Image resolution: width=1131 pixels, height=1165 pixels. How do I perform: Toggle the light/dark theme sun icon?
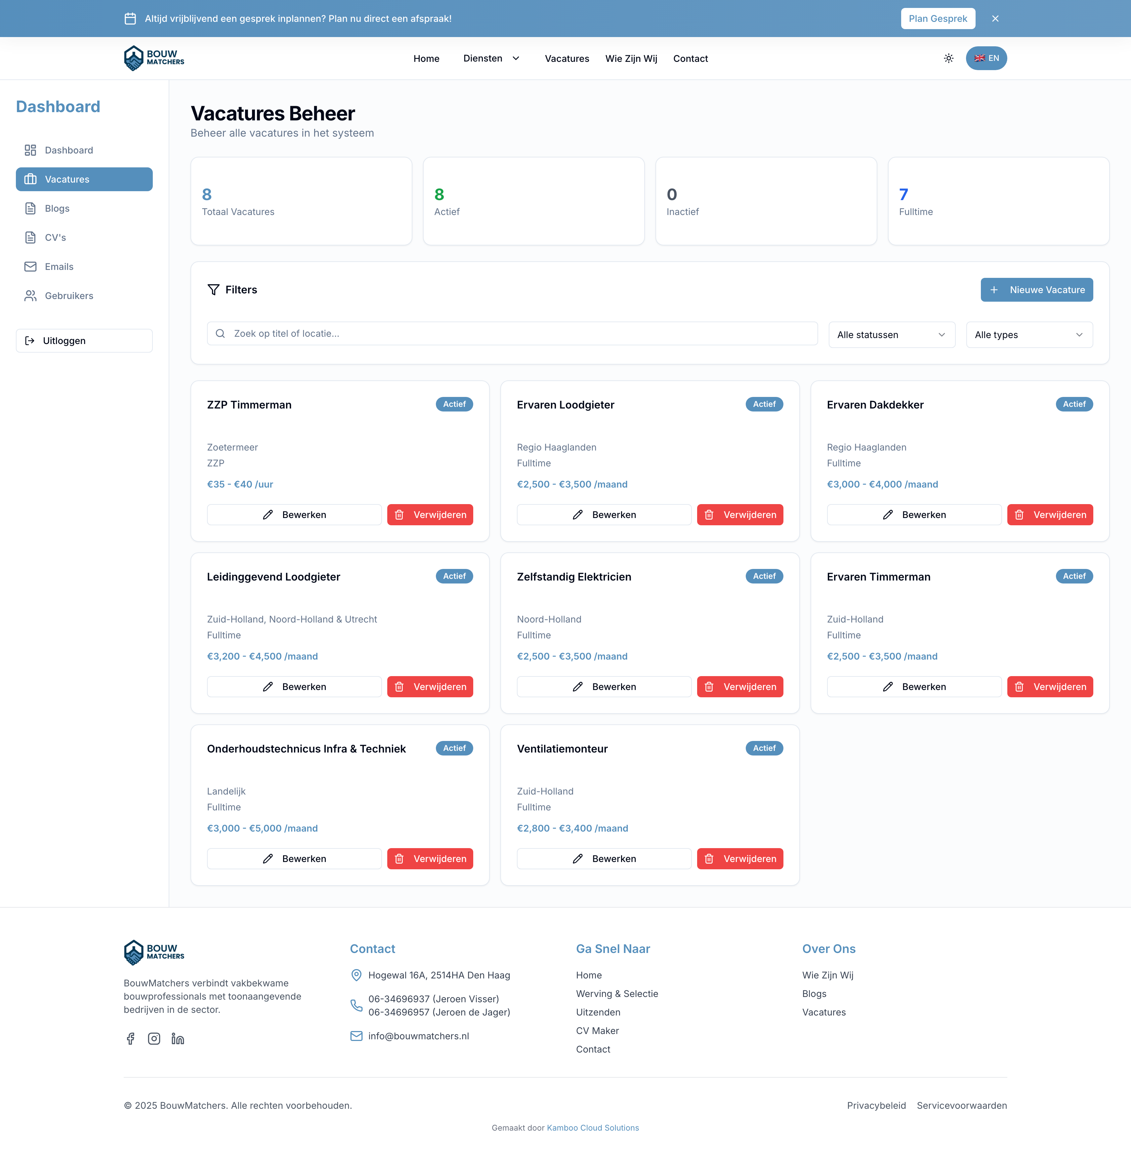point(948,58)
